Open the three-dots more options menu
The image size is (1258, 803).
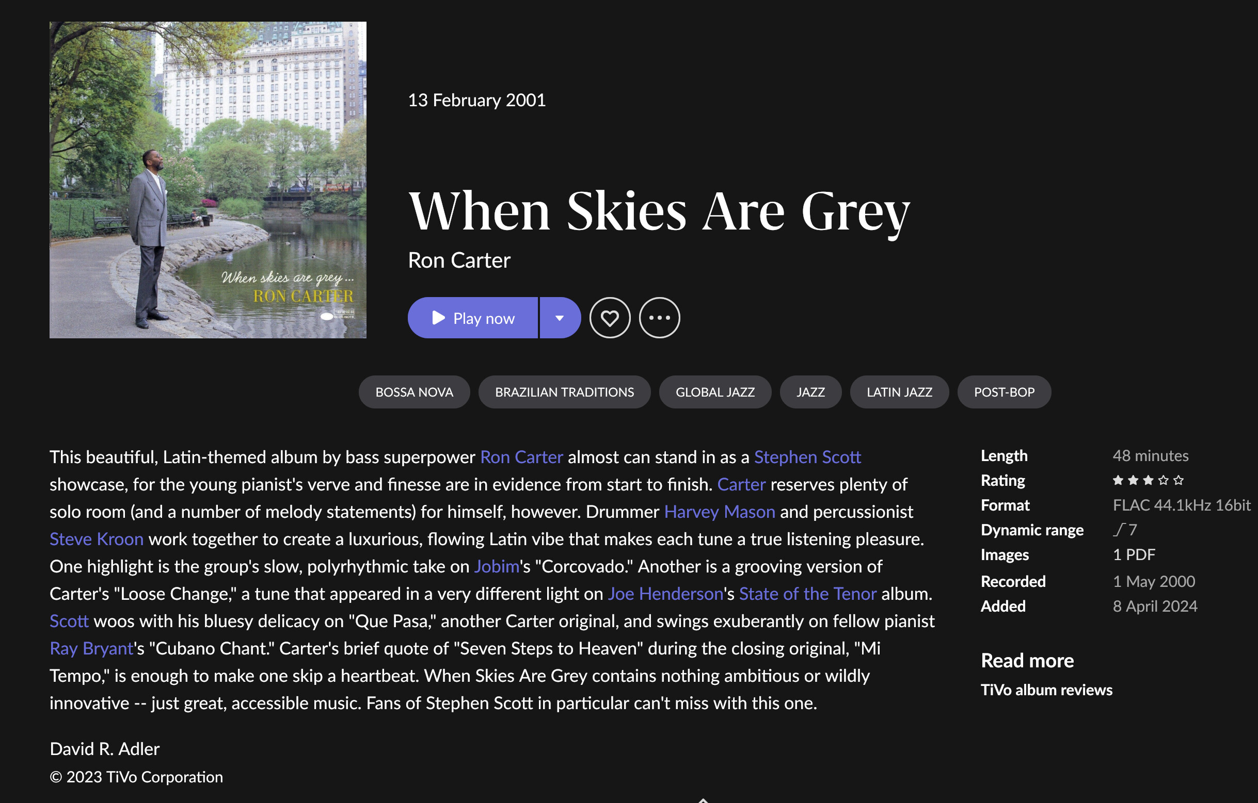(x=659, y=318)
